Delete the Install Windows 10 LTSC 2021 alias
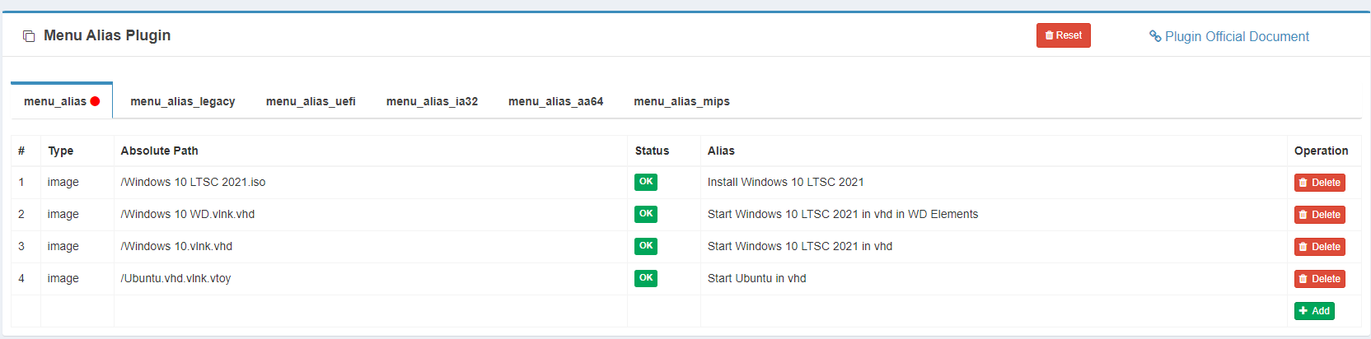The width and height of the screenshot is (1371, 339). click(x=1319, y=183)
